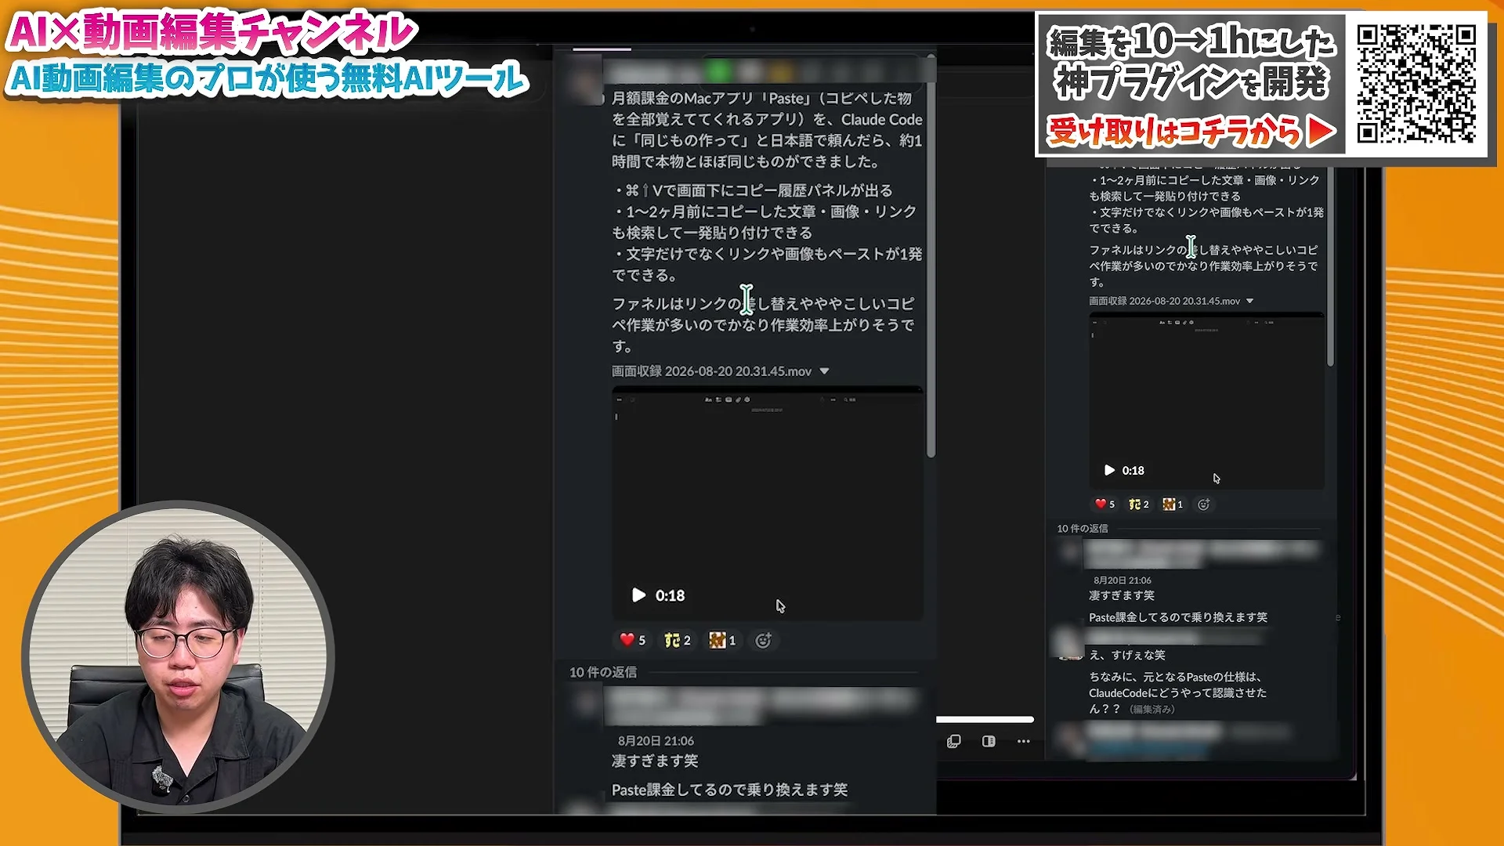Click the stacked windows icon in the bottom bar
Viewport: 1504px width, 846px height.
[953, 741]
